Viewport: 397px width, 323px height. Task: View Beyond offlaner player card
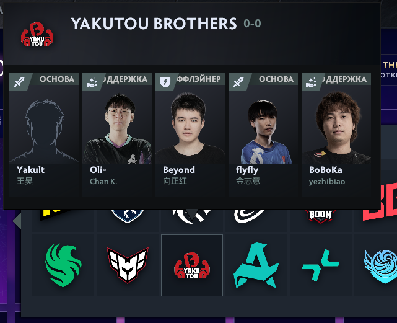190,134
